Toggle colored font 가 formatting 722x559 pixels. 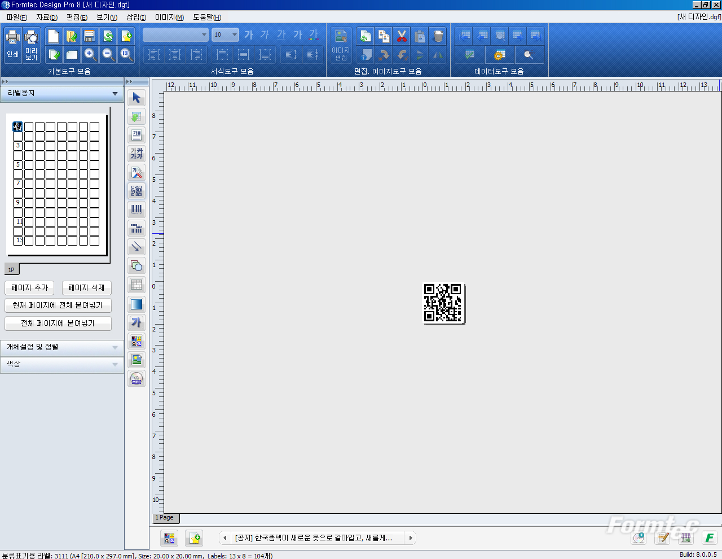click(x=314, y=34)
